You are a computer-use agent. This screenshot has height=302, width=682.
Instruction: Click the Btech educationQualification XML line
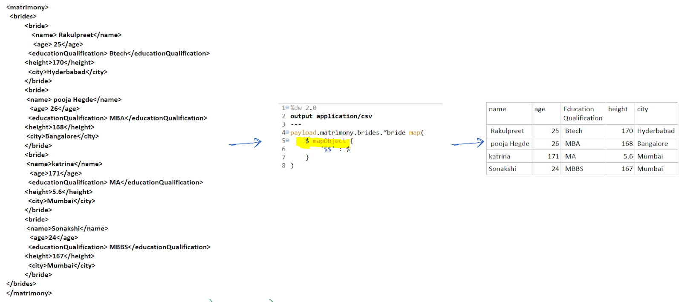coord(119,53)
